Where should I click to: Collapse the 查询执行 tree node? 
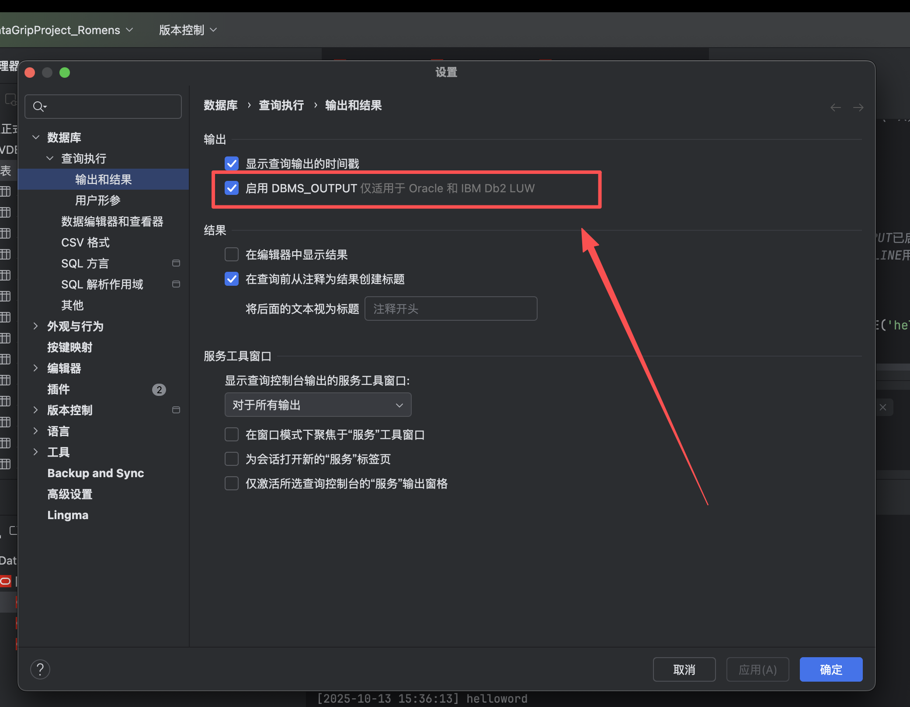pos(50,158)
